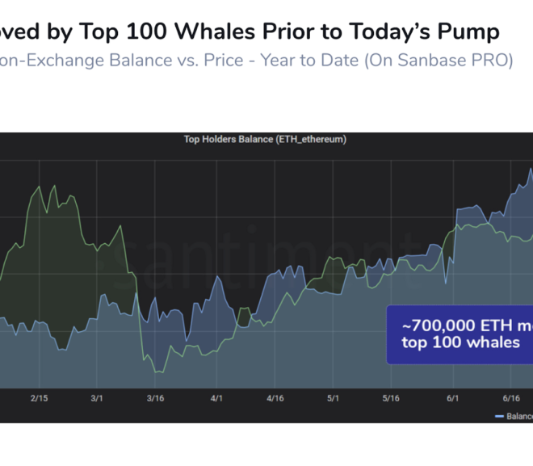The width and height of the screenshot is (533, 466).
Task: Click the 6/16 date axis label
Action: 511,398
